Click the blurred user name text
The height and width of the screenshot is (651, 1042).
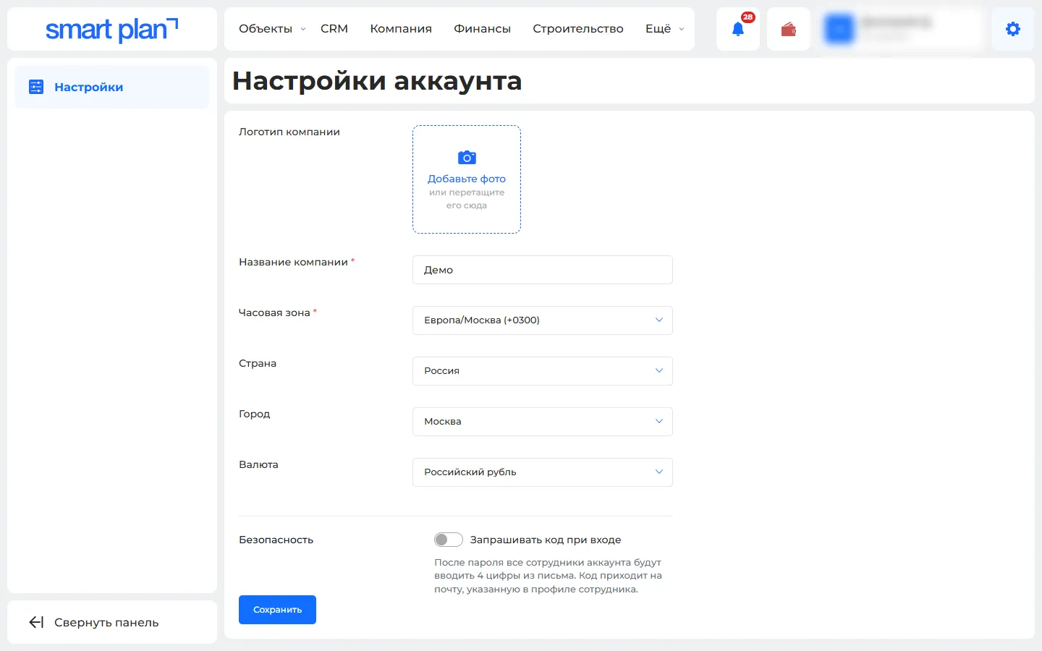coord(897,22)
